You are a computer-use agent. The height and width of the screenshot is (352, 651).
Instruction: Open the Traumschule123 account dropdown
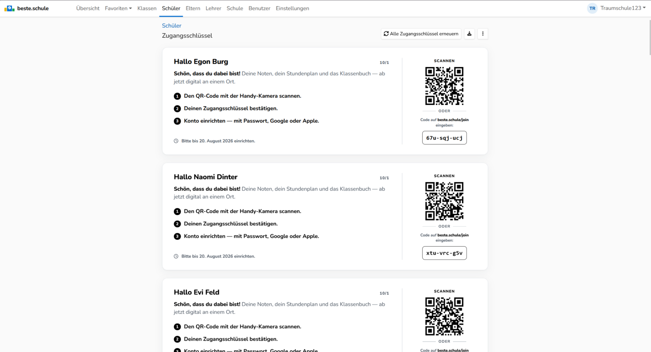click(623, 8)
